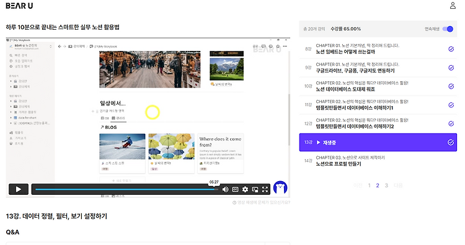
Task: Open video settings gear
Action: pyautogui.click(x=245, y=189)
